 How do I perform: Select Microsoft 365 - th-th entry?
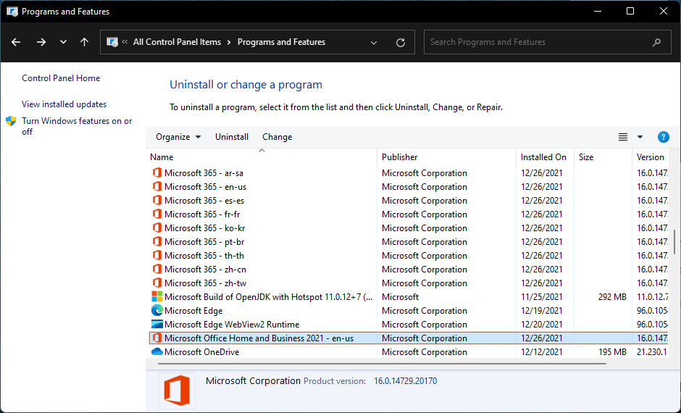tap(204, 255)
